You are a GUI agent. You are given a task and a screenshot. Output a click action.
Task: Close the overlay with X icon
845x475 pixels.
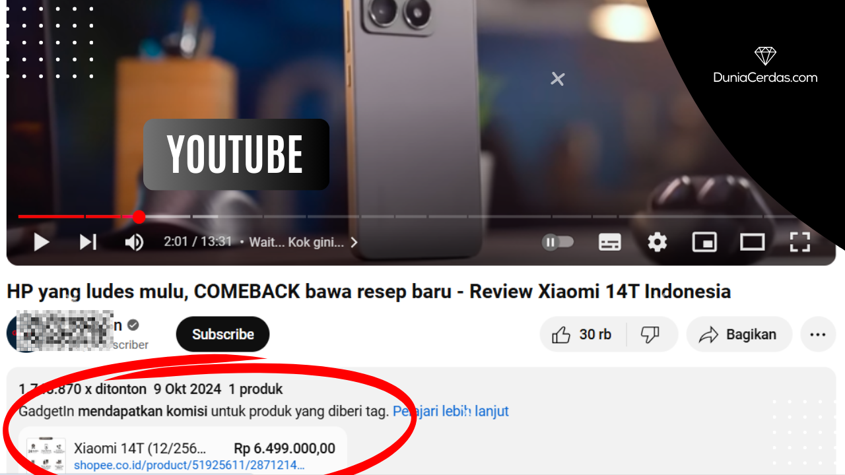558,79
